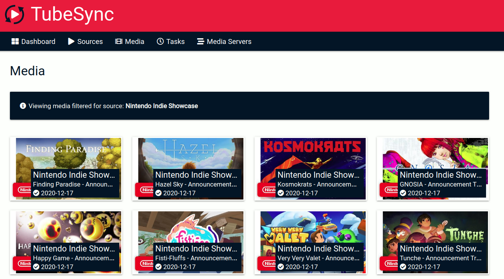Image resolution: width=504 pixels, height=279 pixels.
Task: Click the TubeSync logo icon
Action: tap(15, 15)
